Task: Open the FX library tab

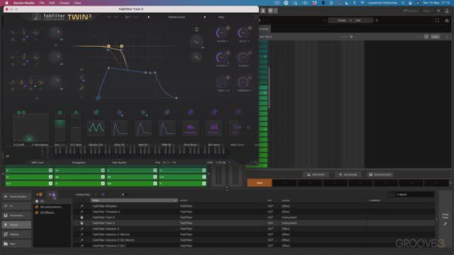Action: (x=16, y=206)
